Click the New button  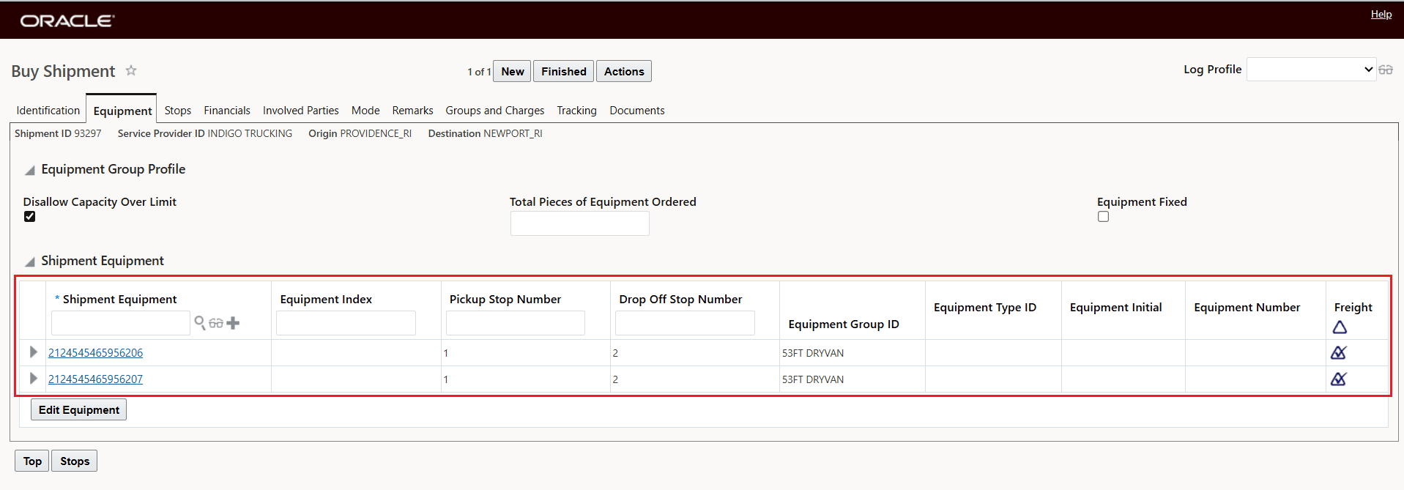[x=513, y=71]
